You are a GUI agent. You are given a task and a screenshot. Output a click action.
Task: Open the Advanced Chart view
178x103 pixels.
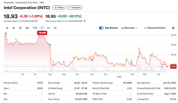click(155, 28)
